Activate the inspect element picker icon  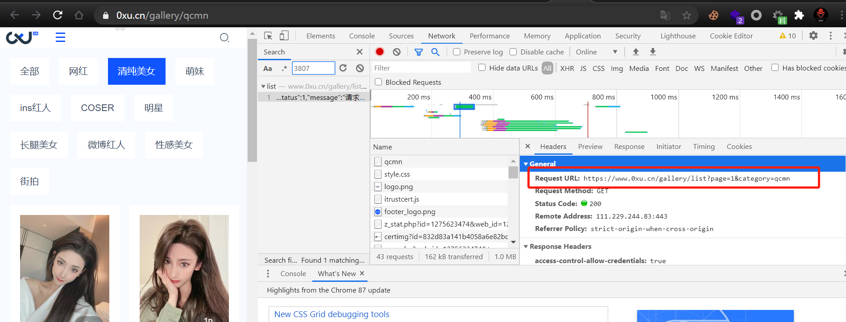[x=268, y=36]
